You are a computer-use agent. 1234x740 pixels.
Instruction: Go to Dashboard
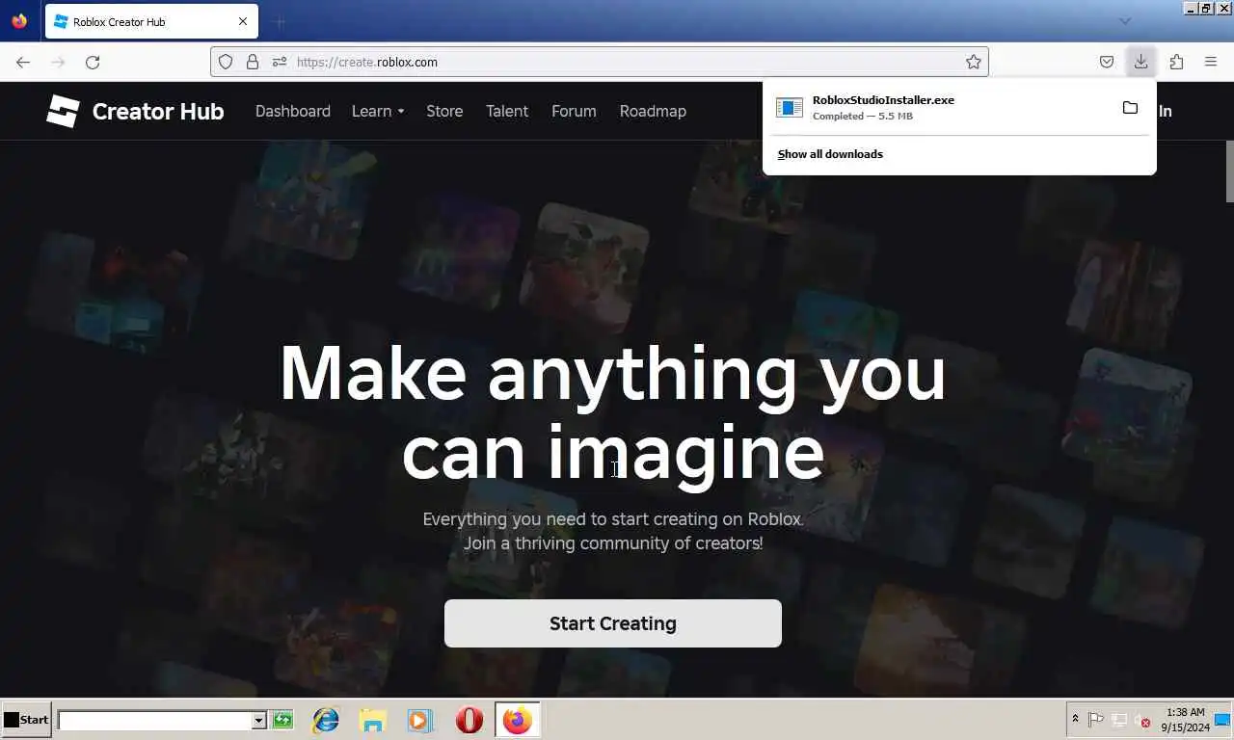coord(293,111)
